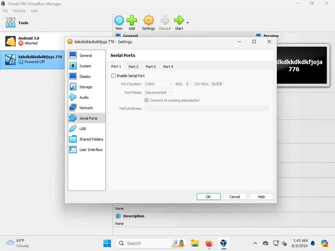Select the Android 3.0 machine icon

point(10,41)
